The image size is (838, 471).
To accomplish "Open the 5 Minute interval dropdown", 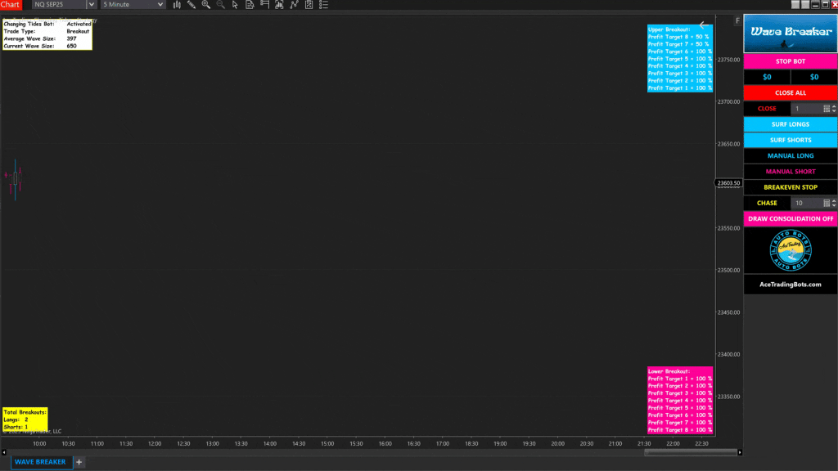I will click(133, 4).
